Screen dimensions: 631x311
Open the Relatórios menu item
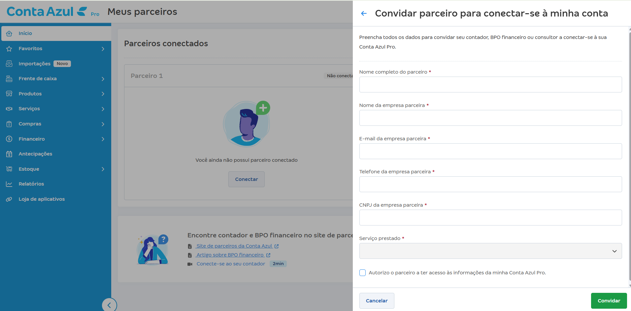pyautogui.click(x=55, y=184)
